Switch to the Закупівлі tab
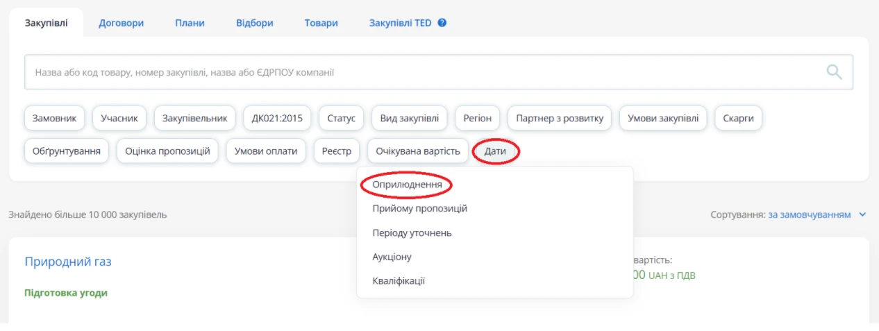Image resolution: width=879 pixels, height=331 pixels. click(x=47, y=23)
